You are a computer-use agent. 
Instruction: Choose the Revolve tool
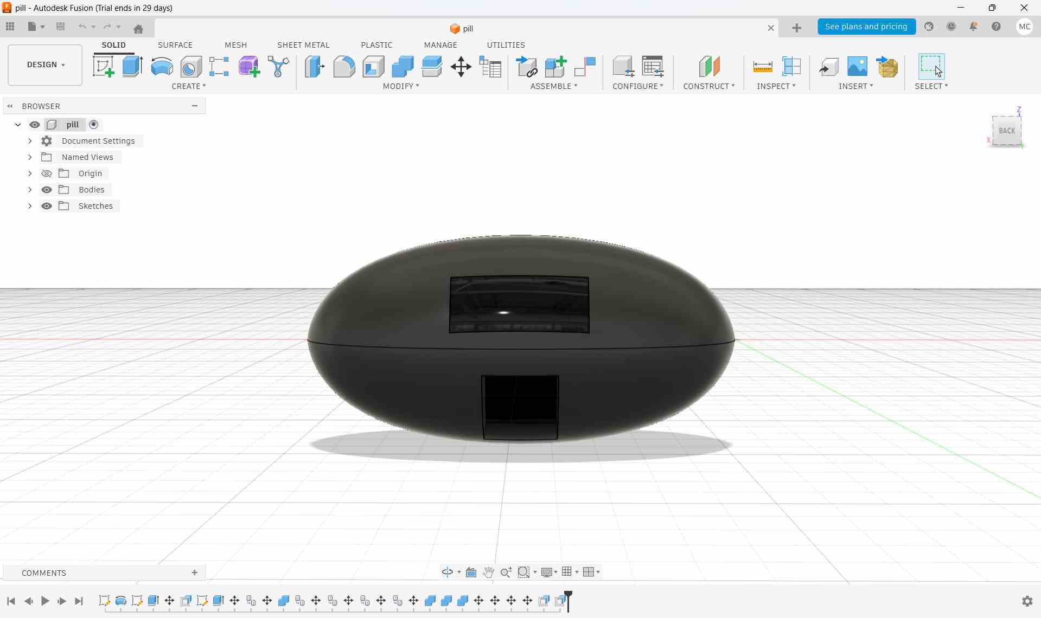click(162, 66)
